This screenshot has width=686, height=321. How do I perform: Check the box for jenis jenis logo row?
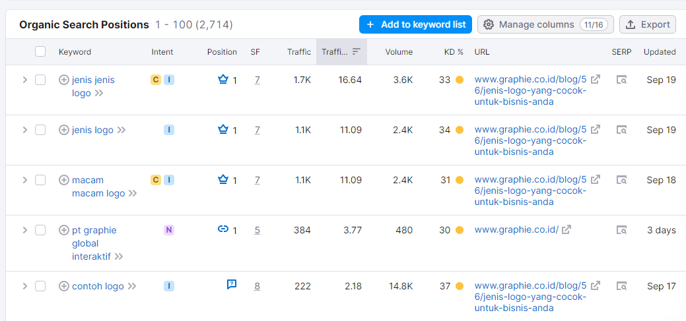click(x=40, y=80)
